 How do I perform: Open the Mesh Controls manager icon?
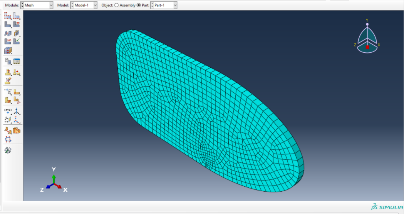coord(17,61)
